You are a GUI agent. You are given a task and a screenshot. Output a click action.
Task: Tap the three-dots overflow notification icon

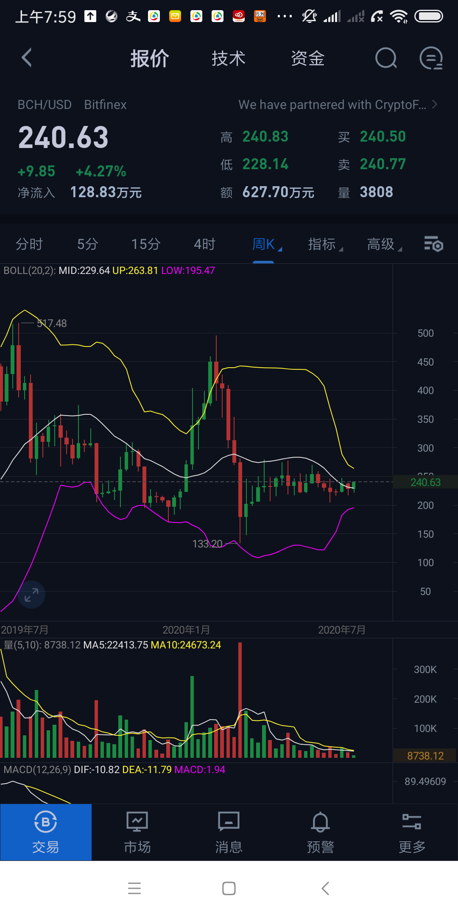coord(285,17)
